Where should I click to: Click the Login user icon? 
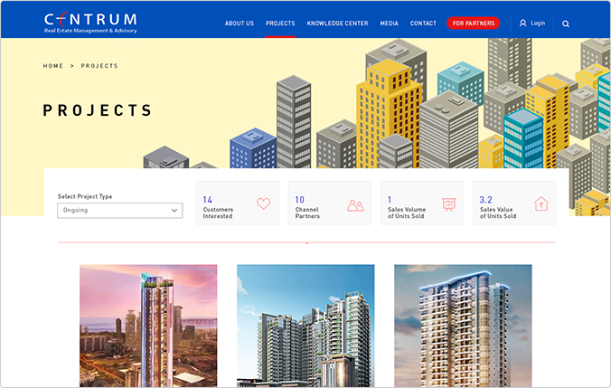pos(522,24)
